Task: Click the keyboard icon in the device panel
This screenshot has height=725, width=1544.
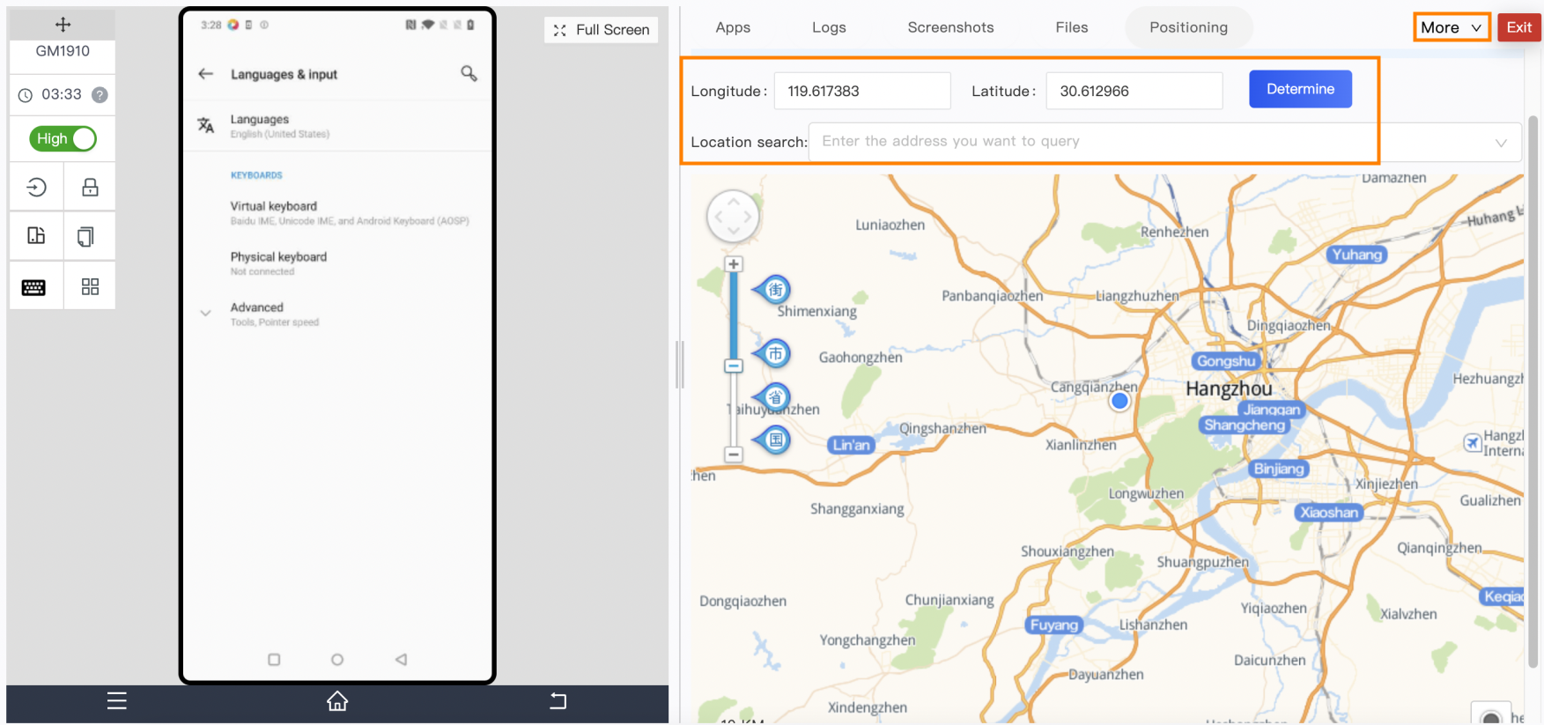Action: click(33, 287)
